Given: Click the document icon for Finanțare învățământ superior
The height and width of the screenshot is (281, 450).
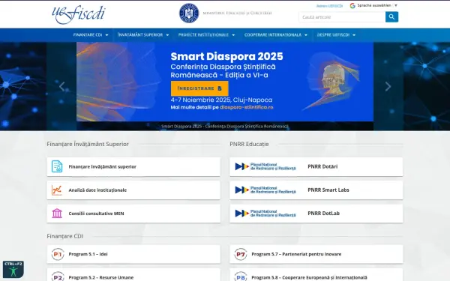Looking at the screenshot, I should [57, 166].
